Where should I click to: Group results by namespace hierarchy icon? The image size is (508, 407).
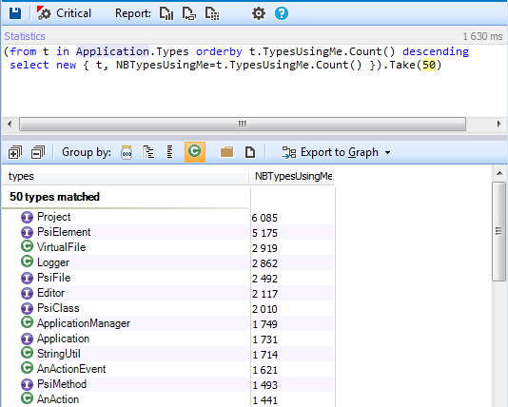(x=148, y=152)
